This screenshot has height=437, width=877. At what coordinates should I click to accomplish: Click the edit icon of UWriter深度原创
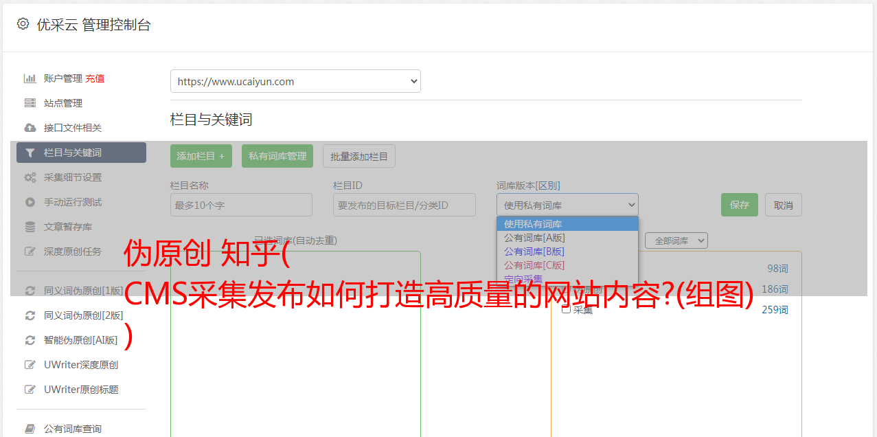pos(30,365)
